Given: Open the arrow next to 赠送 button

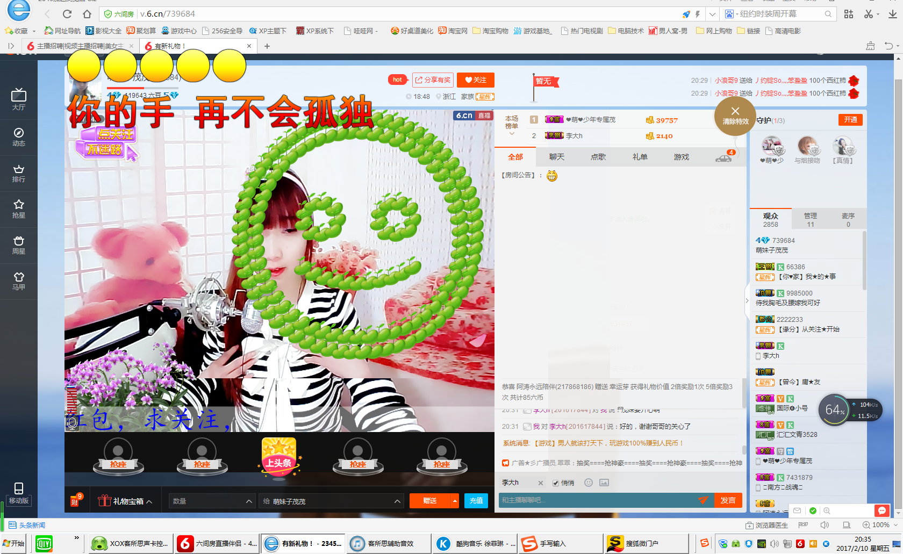Looking at the screenshot, I should pyautogui.click(x=455, y=501).
